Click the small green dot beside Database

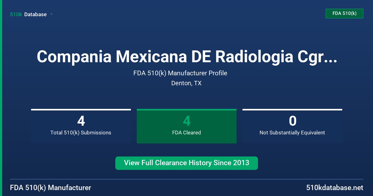[x=51, y=14]
